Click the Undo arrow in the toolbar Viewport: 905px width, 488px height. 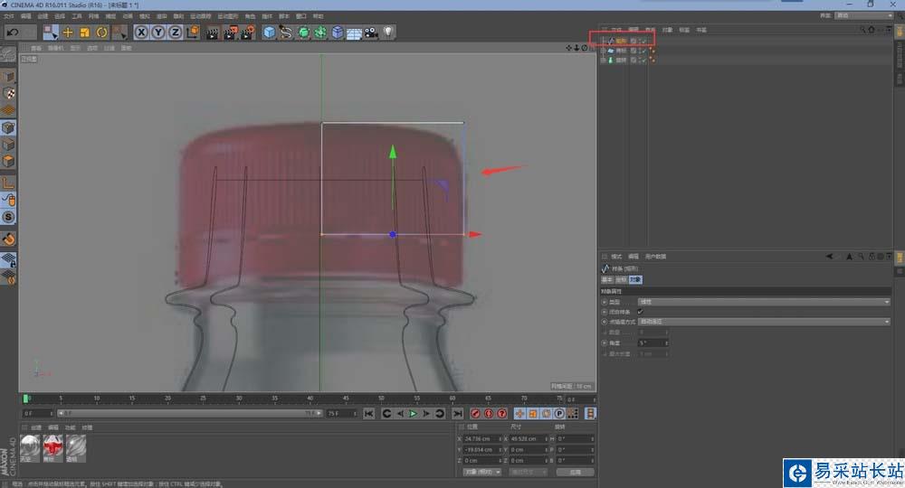[x=13, y=33]
